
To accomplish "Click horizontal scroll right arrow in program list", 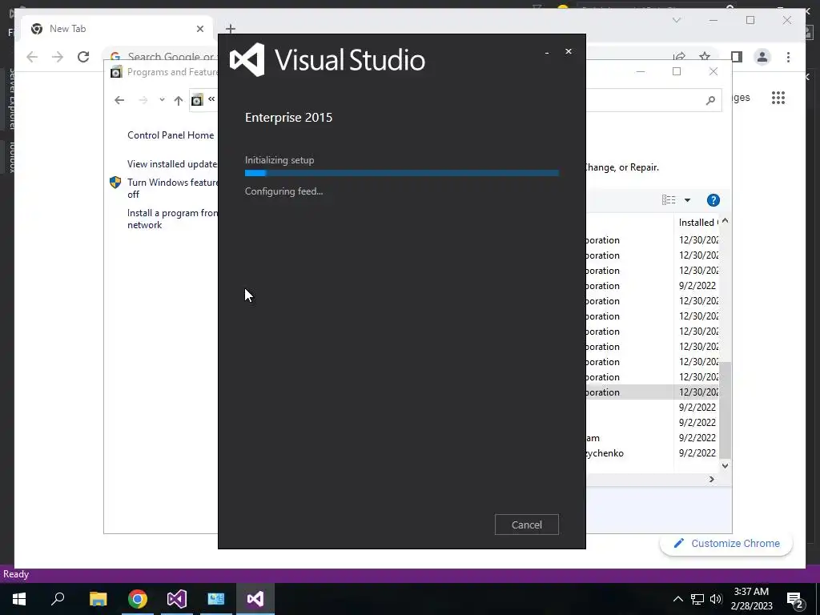I will point(711,479).
